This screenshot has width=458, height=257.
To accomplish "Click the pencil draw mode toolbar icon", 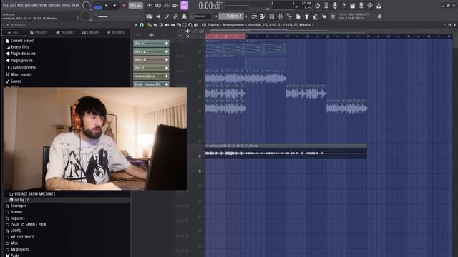I will (167, 16).
